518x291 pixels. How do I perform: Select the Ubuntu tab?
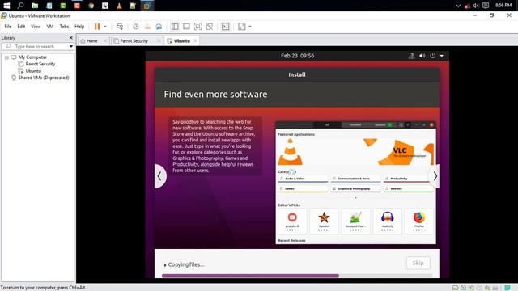tap(181, 41)
